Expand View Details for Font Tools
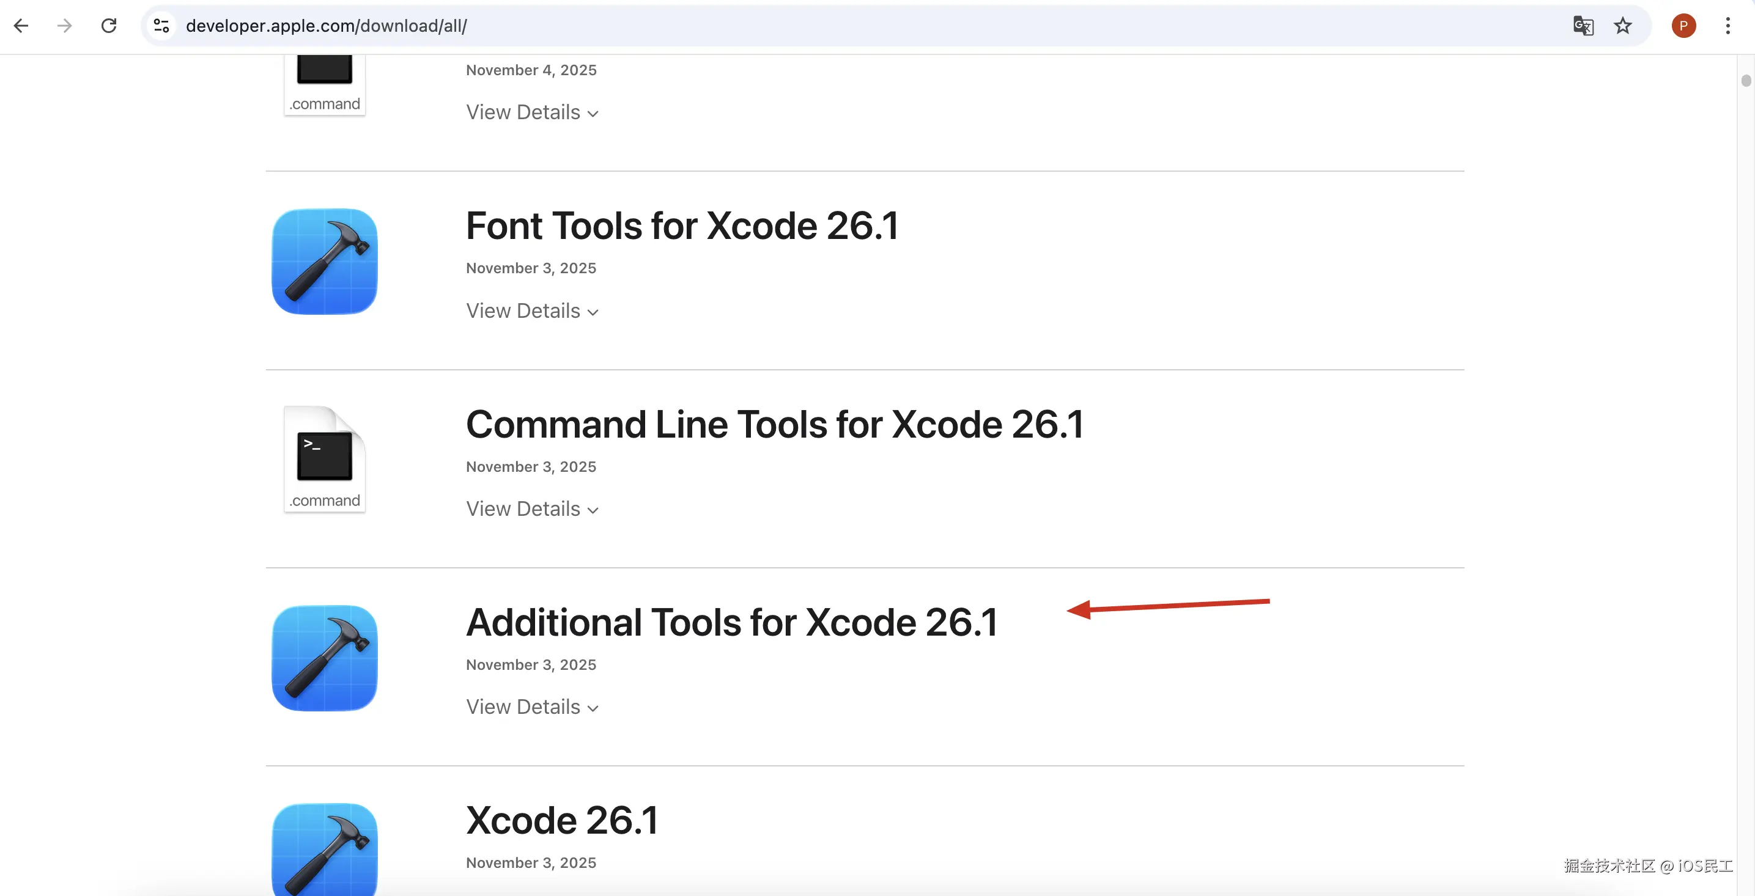The image size is (1755, 896). pyautogui.click(x=532, y=311)
